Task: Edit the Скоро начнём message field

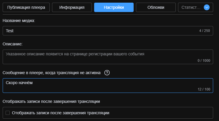Action: point(108,86)
